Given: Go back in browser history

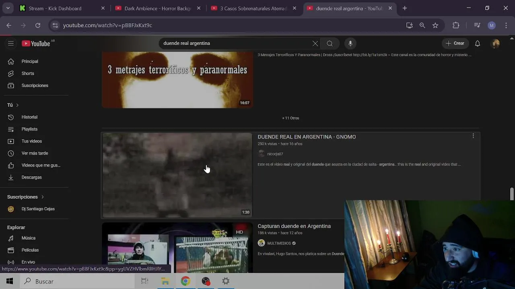Looking at the screenshot, I should (x=9, y=25).
